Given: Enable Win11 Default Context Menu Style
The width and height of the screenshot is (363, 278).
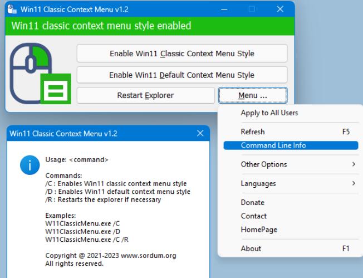Looking at the screenshot, I should (182, 75).
